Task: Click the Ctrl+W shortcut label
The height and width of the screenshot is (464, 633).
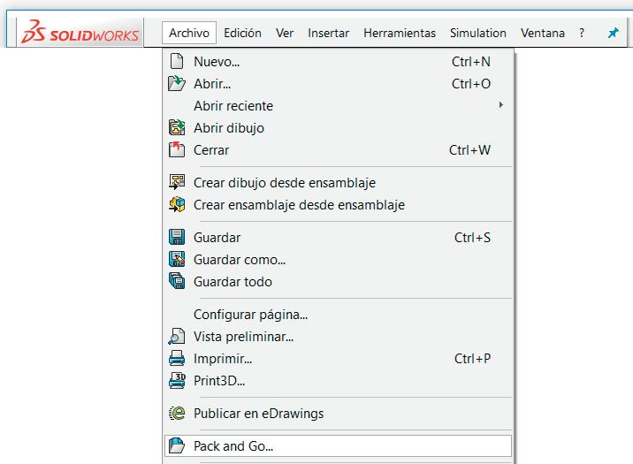Action: click(469, 150)
